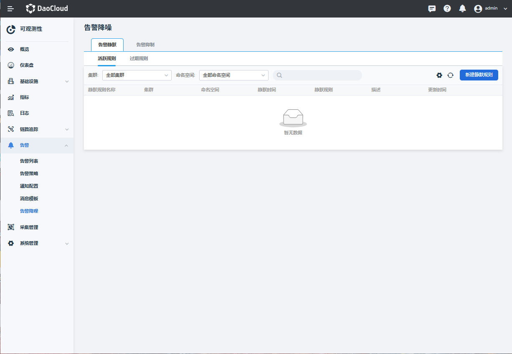
Task: Open the notifications bell in header
Action: (x=462, y=9)
